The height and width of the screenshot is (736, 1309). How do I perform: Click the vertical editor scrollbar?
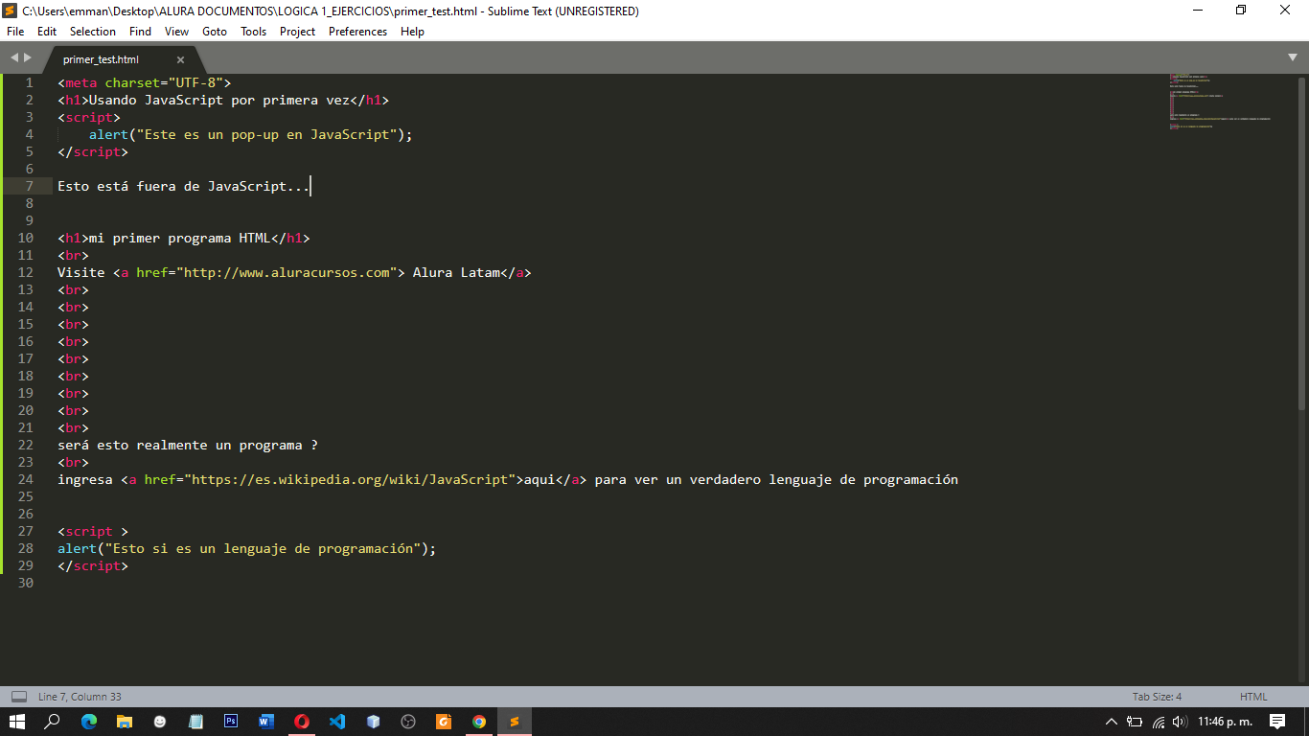pos(1301,242)
